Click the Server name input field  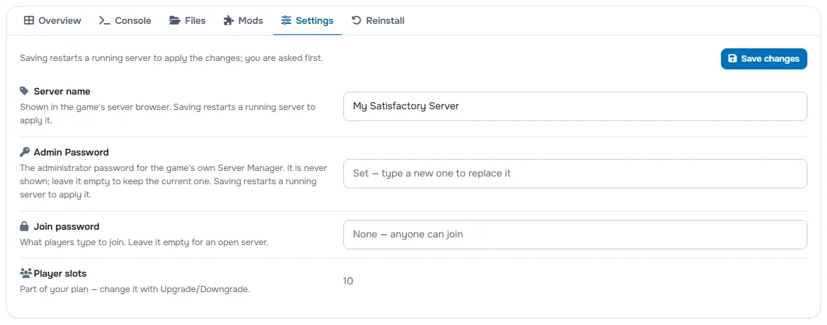click(575, 106)
